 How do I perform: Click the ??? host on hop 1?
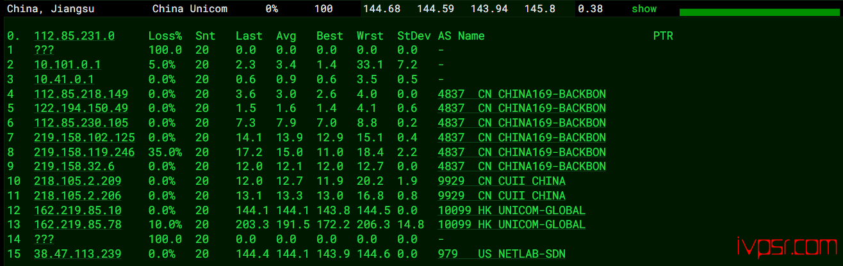pos(44,51)
